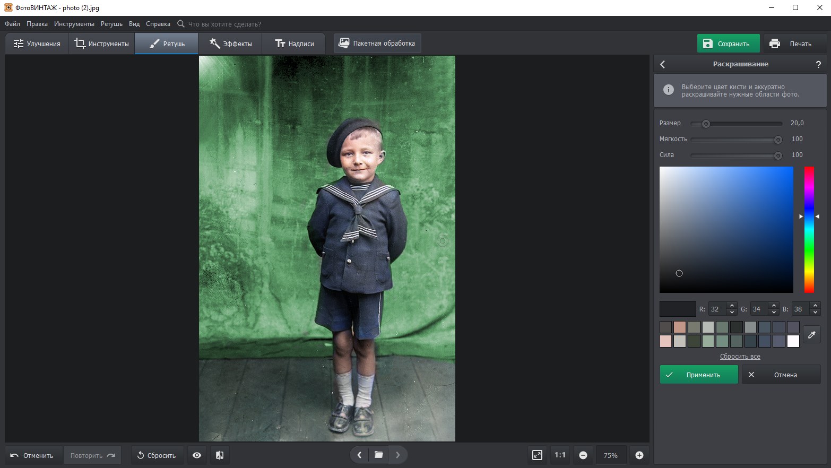Screen dimensions: 831x468
Task: Zoom in with the plus icon
Action: click(639, 455)
